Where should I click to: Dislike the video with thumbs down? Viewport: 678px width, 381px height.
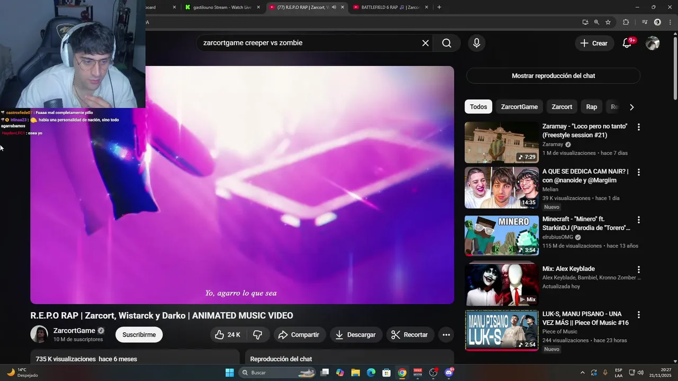tap(258, 334)
